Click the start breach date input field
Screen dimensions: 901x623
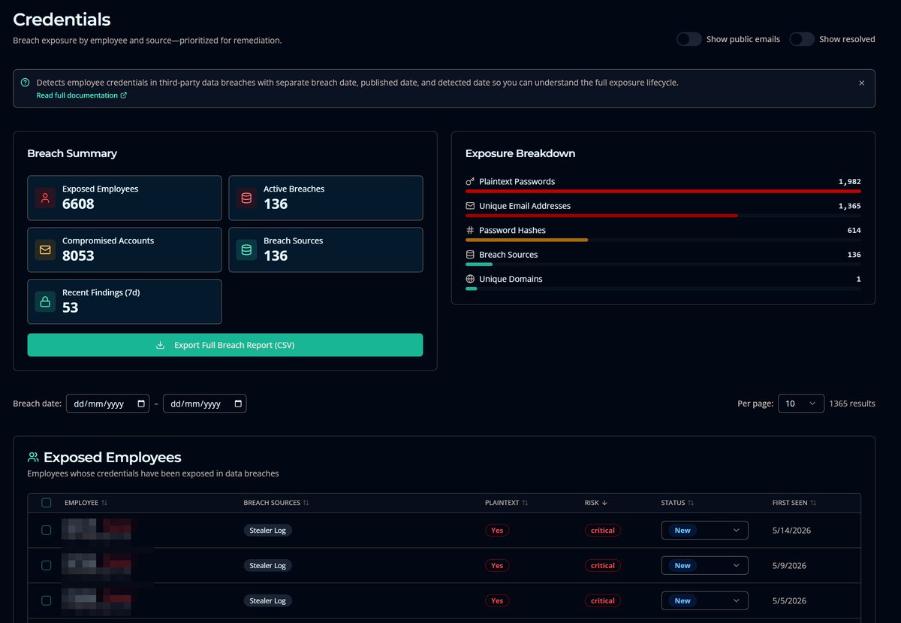pyautogui.click(x=108, y=404)
